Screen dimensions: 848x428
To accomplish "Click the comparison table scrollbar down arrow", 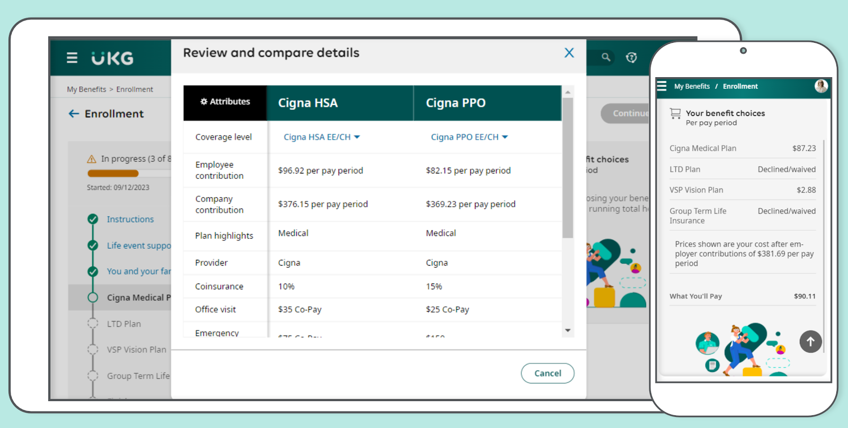I will (x=568, y=331).
